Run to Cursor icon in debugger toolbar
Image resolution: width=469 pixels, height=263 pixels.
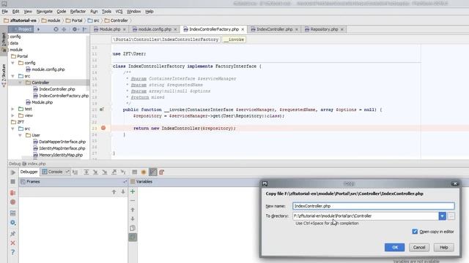(x=123, y=172)
